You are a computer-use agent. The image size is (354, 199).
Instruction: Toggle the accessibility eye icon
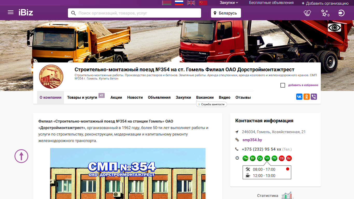click(x=334, y=27)
